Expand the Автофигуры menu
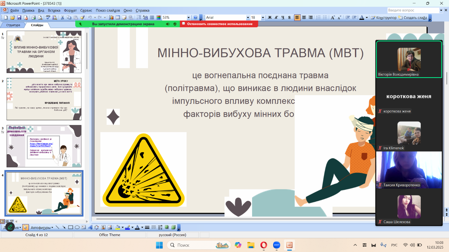449x252 pixels. (42, 227)
